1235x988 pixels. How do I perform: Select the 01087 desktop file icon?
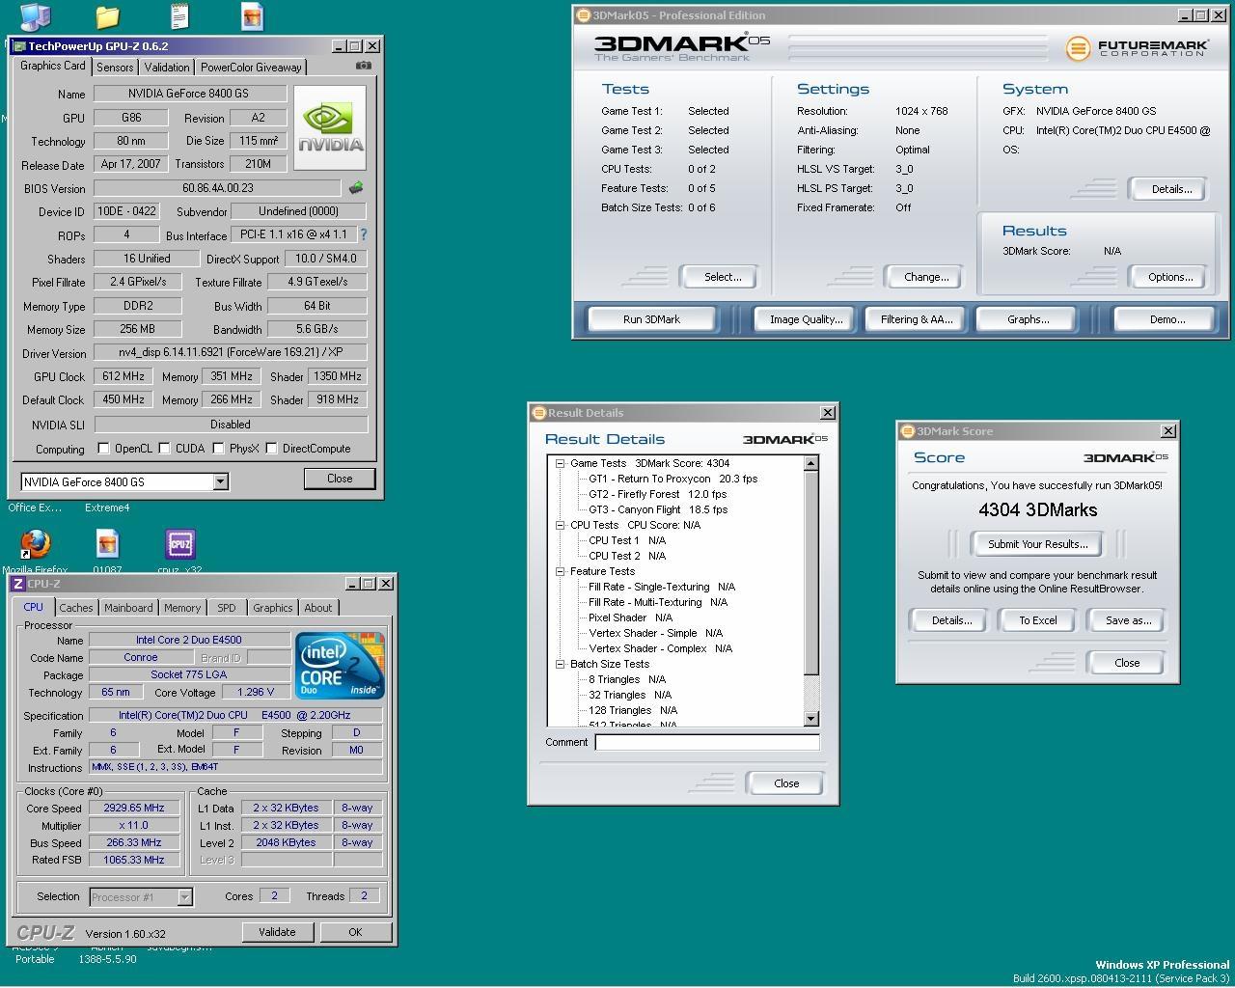(x=107, y=544)
